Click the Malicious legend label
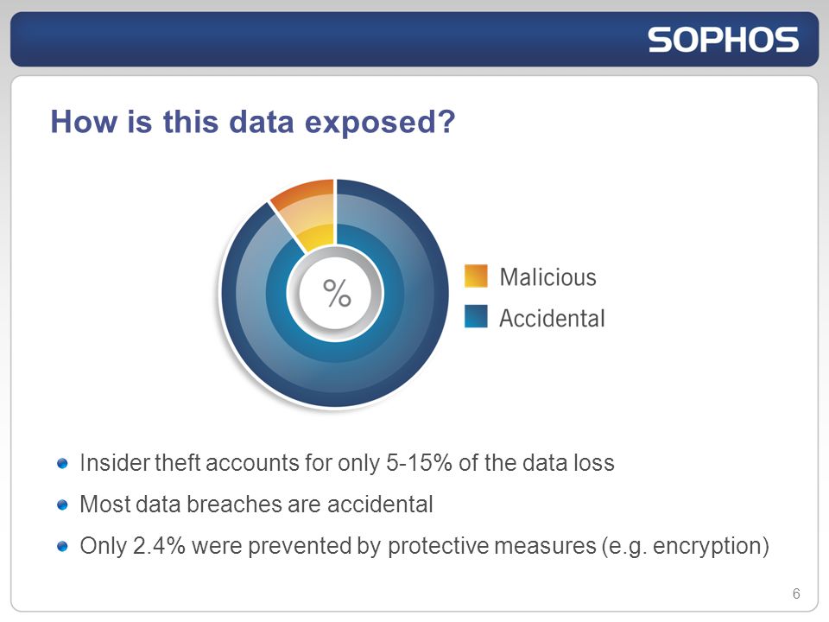This screenshot has height=622, width=829. click(547, 276)
